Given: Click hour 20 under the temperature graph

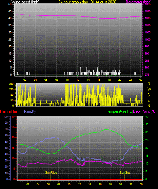Looking at the screenshot, I should click(120, 185).
